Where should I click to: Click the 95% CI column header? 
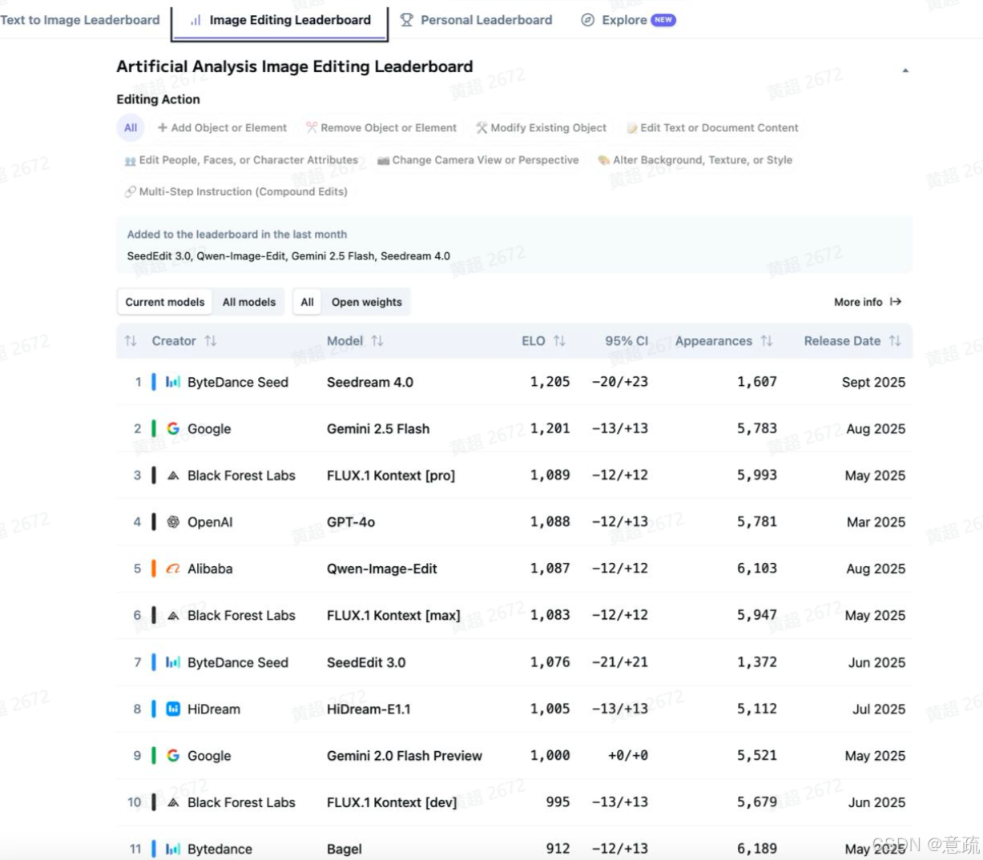[x=626, y=341]
